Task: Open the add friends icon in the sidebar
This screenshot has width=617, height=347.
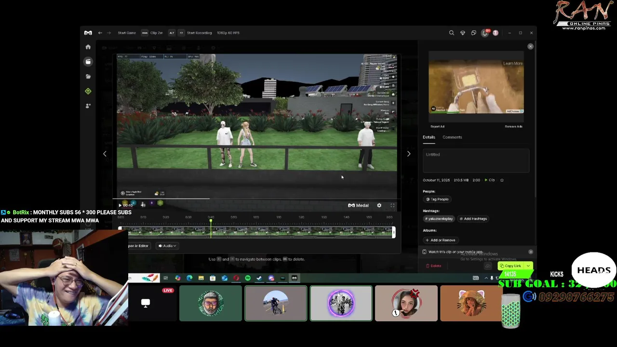Action: (88, 106)
